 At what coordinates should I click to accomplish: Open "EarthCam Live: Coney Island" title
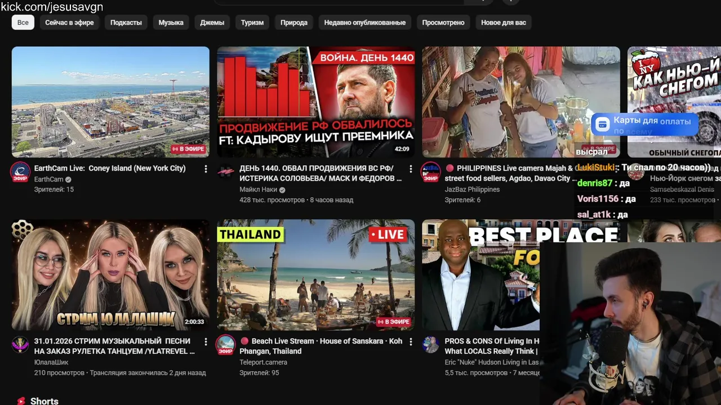point(110,168)
